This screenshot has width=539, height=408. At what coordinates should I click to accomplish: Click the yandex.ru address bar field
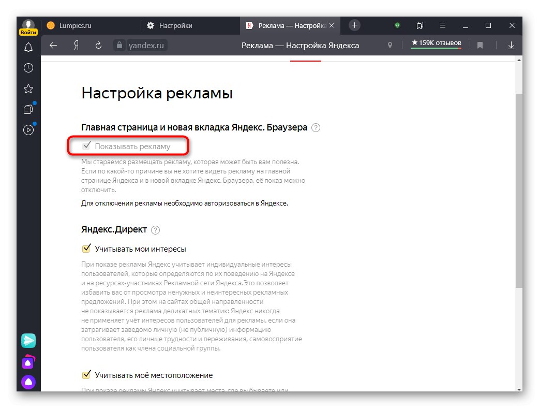click(147, 45)
